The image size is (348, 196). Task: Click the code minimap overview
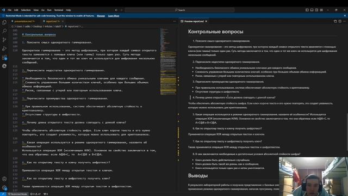(168, 62)
